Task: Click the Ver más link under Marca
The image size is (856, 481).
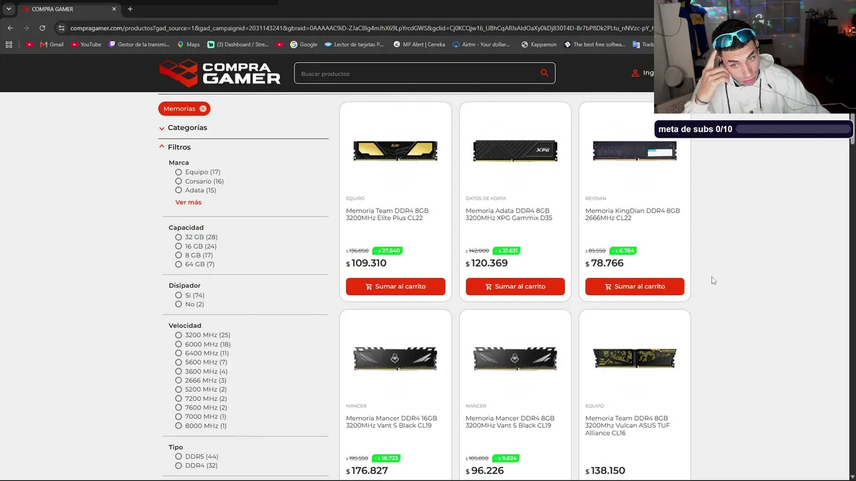Action: [x=188, y=202]
